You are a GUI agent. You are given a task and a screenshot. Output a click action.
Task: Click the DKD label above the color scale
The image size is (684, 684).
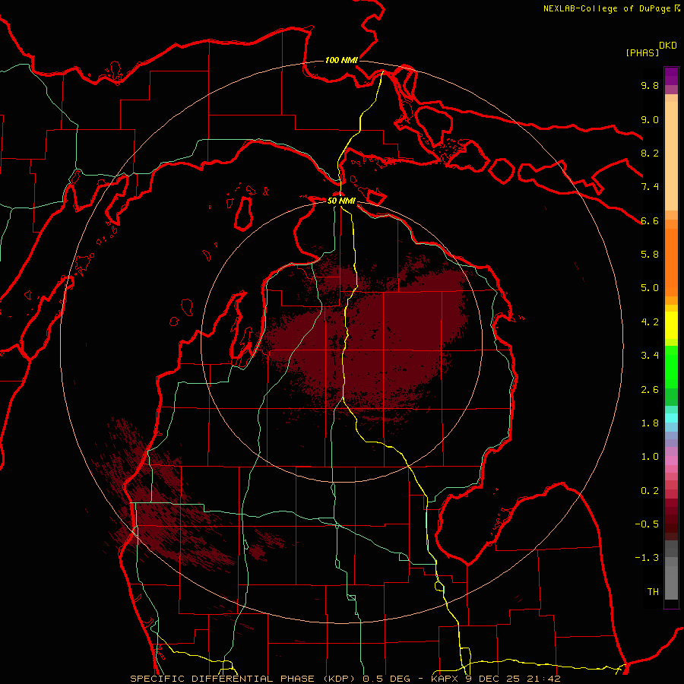click(668, 46)
